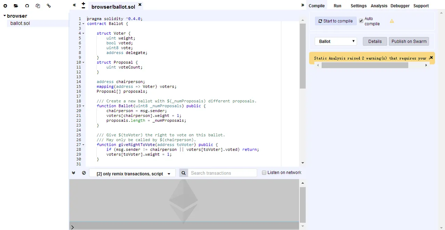The image size is (445, 230).
Task: Dismiss the static analysis warning
Action: [431, 58]
